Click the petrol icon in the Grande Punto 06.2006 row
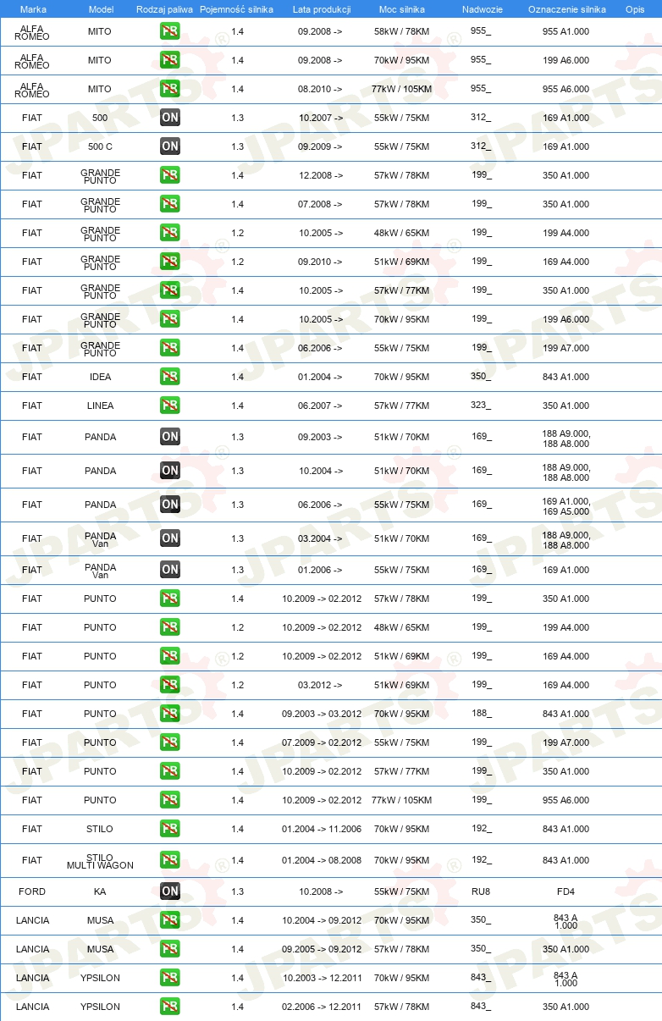Image resolution: width=662 pixels, height=1021 pixels. click(170, 348)
